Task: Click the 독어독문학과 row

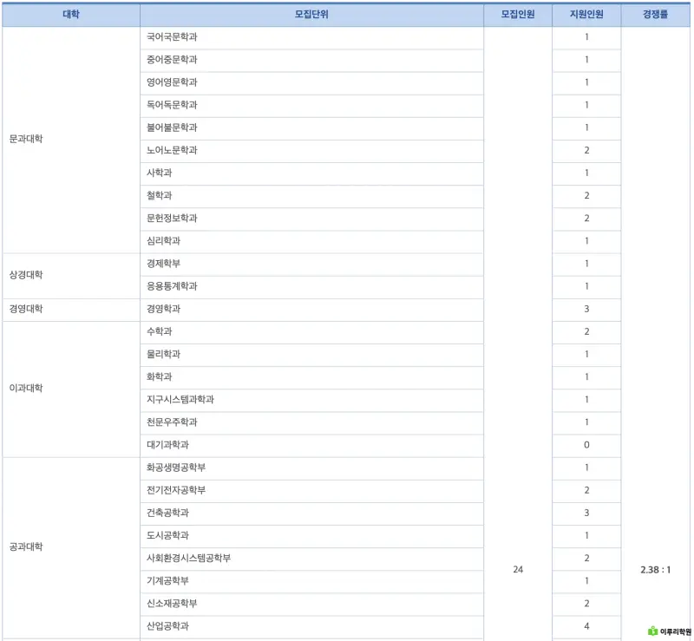Action: [311, 105]
